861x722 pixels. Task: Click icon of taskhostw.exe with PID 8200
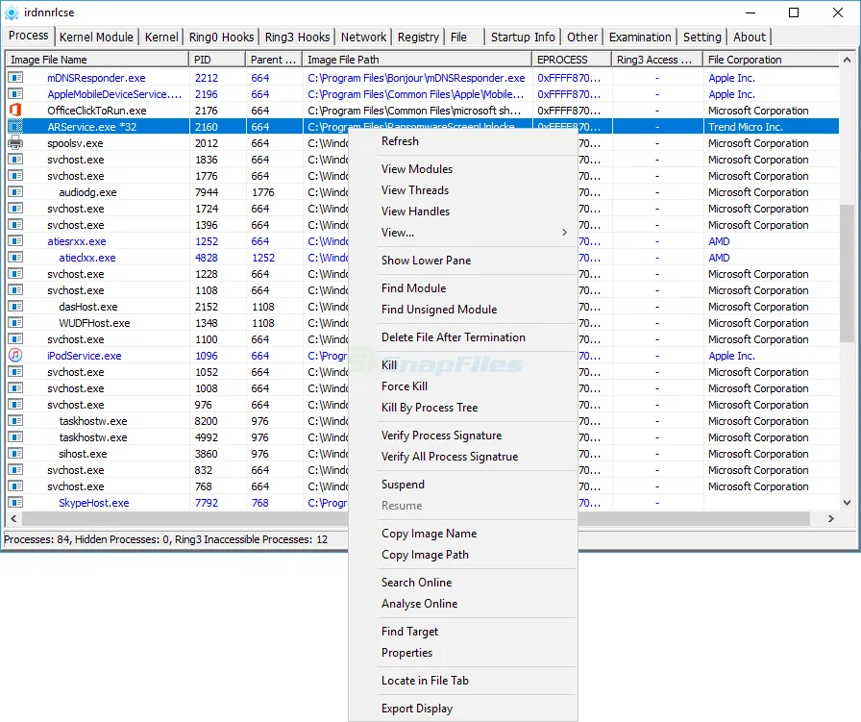click(16, 421)
